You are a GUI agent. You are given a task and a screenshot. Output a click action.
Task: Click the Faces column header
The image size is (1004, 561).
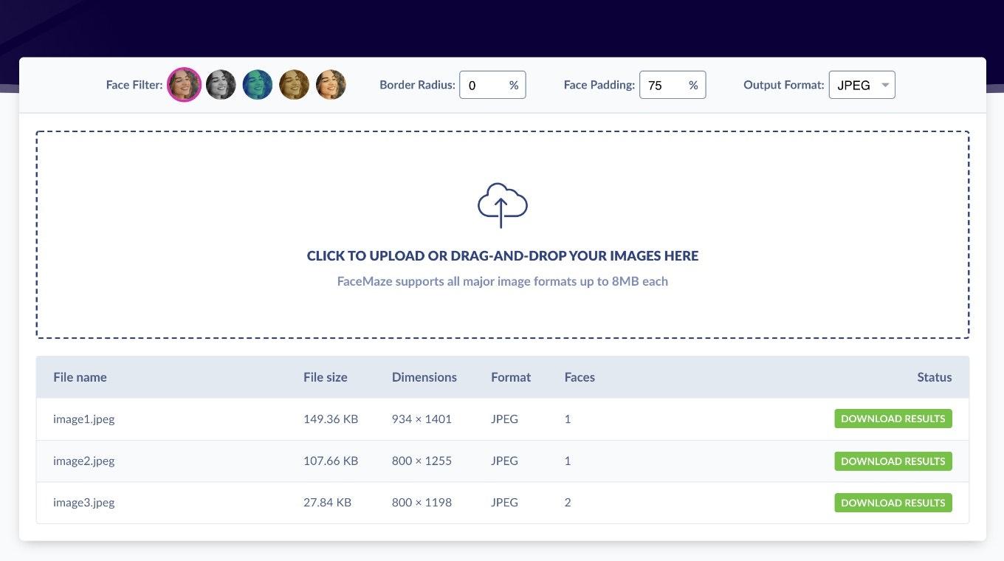(579, 377)
